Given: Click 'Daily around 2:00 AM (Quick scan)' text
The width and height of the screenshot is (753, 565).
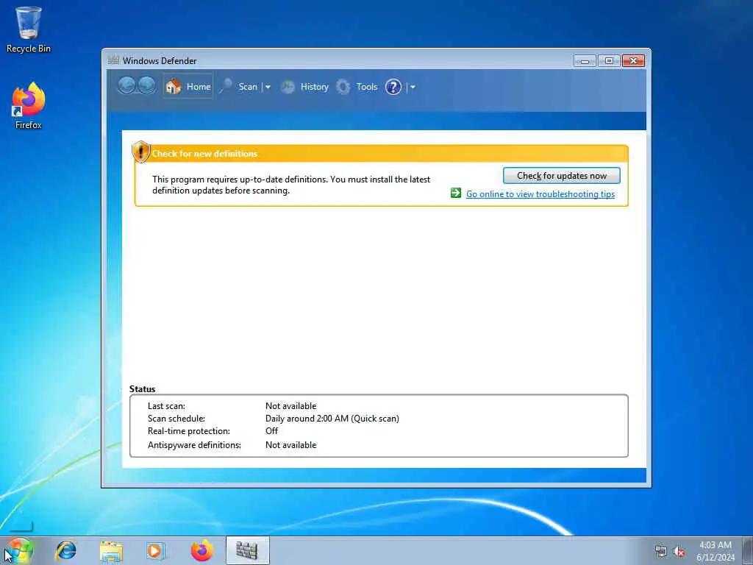Looking at the screenshot, I should coord(332,419).
